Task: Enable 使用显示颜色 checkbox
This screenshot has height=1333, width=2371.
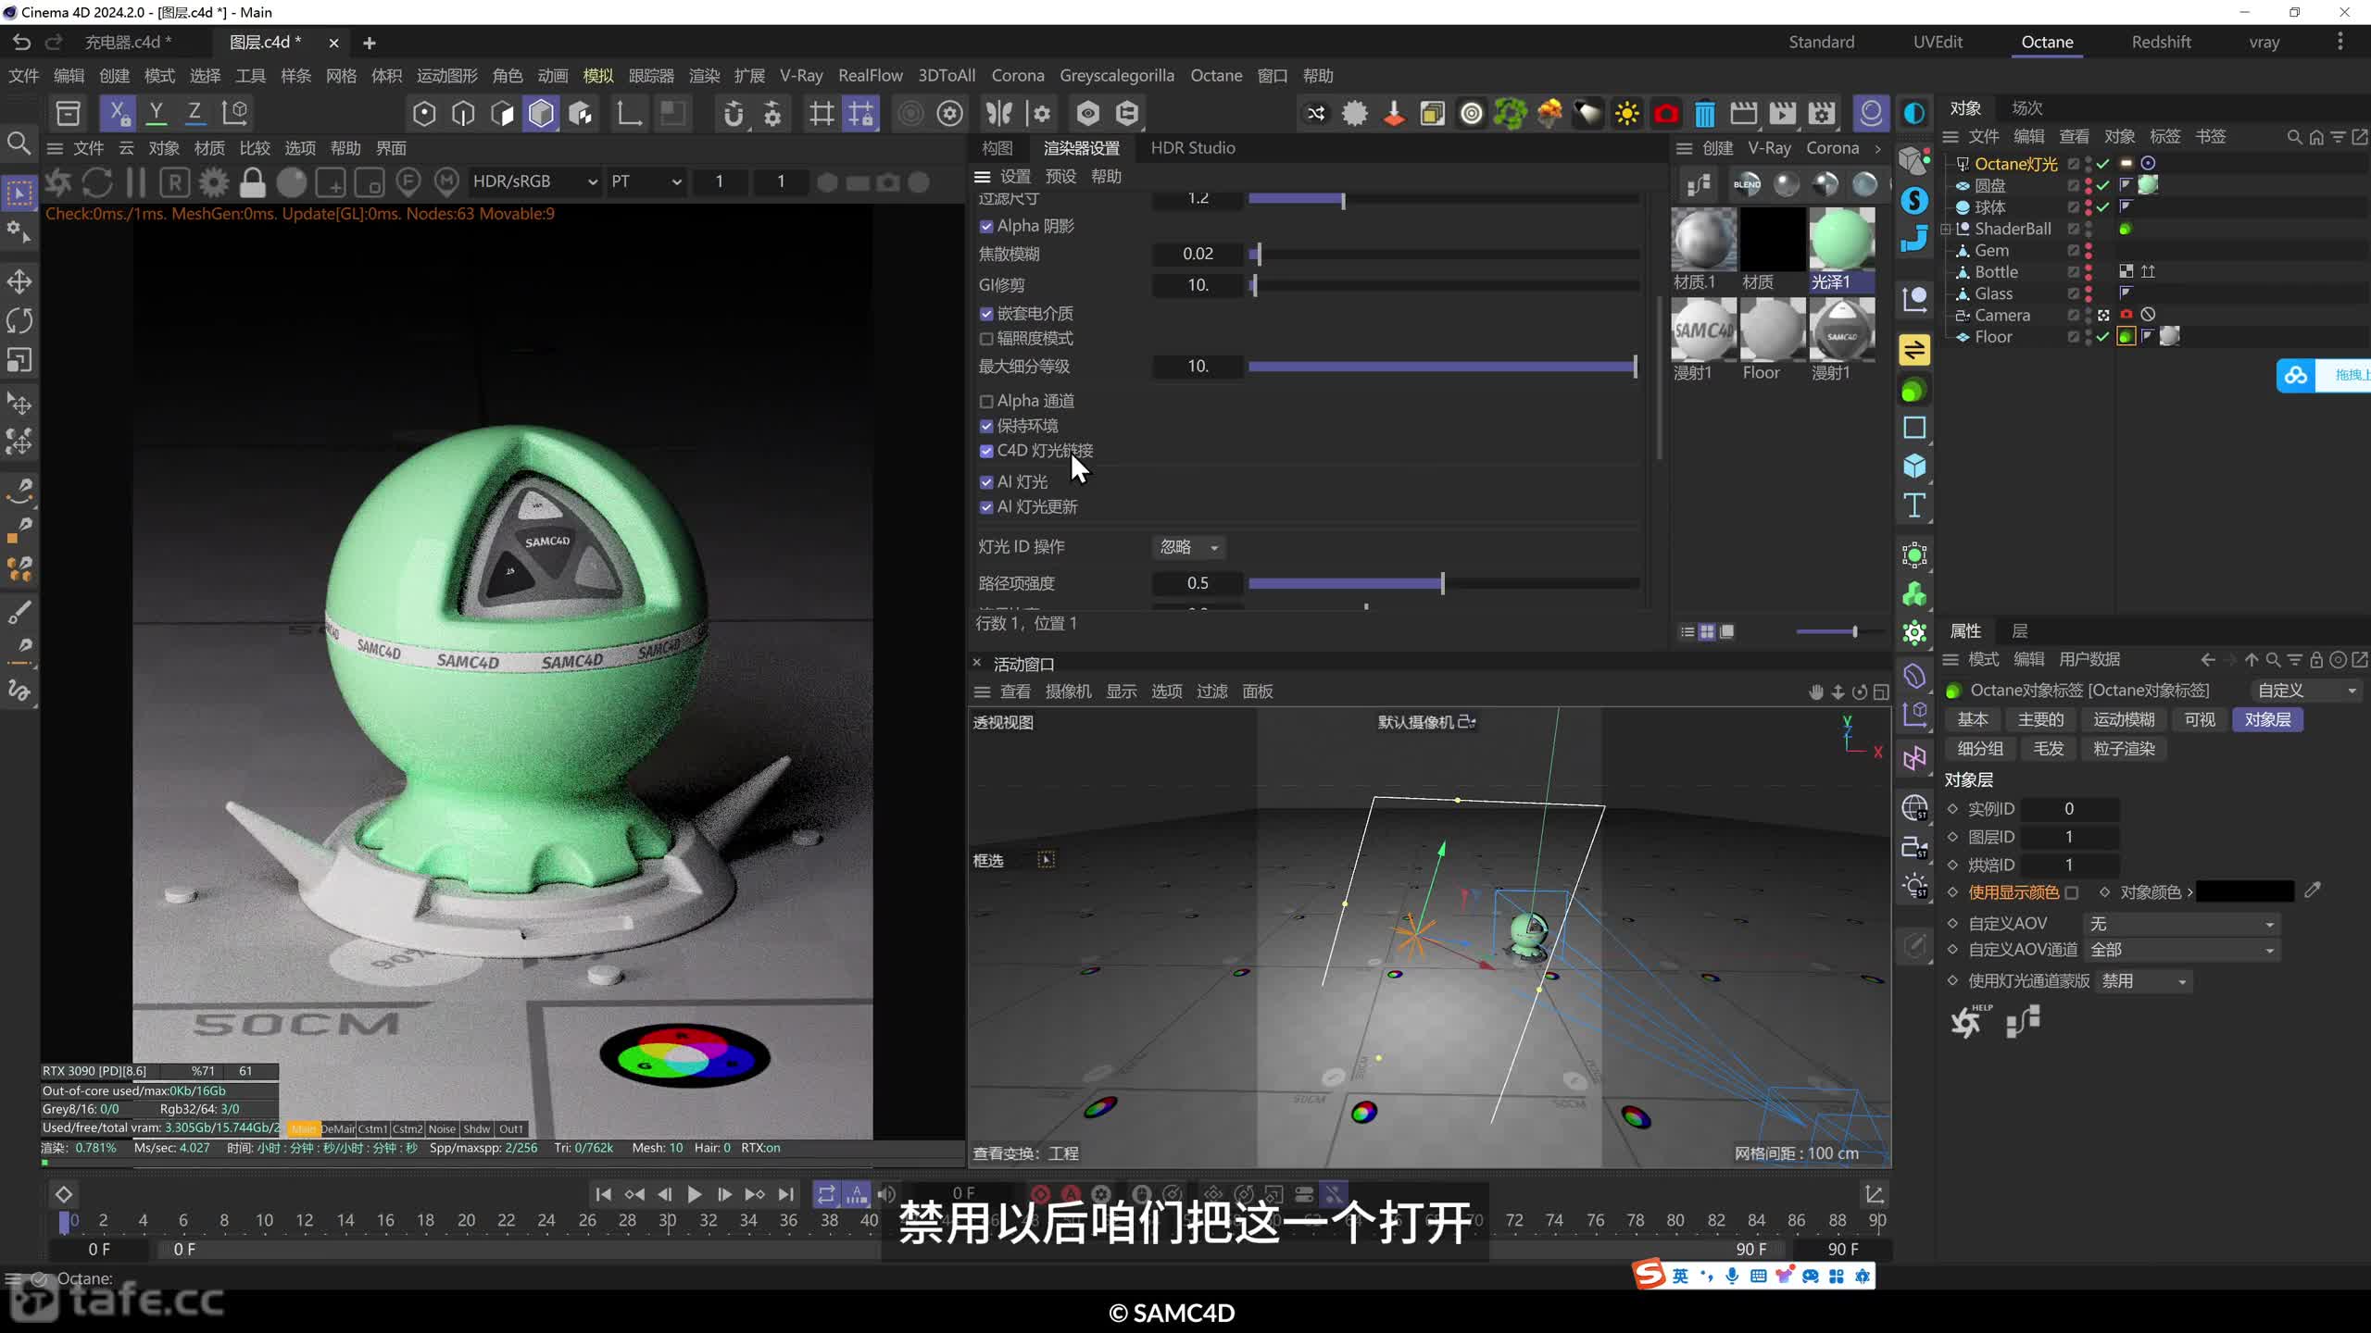Action: (2072, 892)
